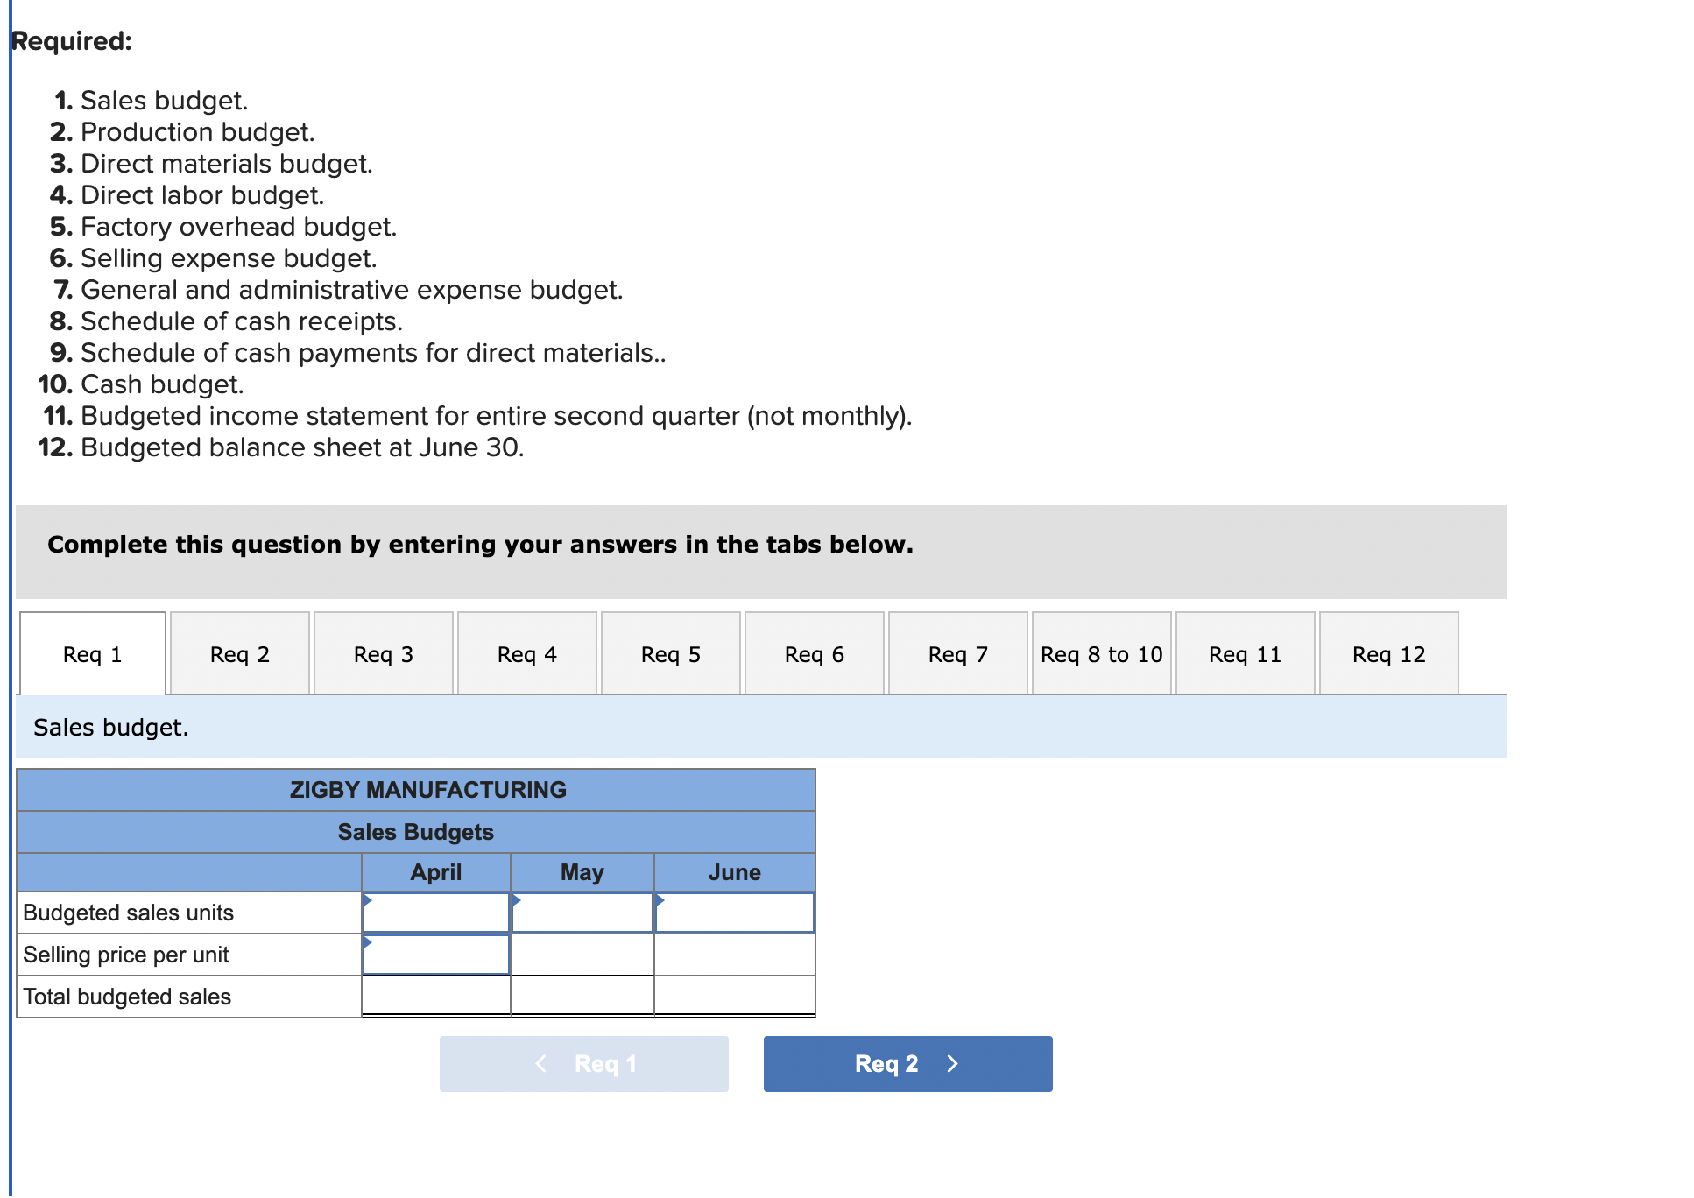Click the April selling price per unit cell
This screenshot has width=1694, height=1198.
click(435, 955)
